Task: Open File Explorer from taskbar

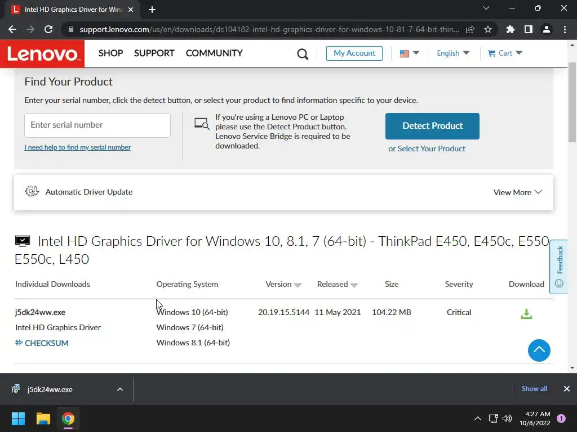Action: [x=43, y=418]
